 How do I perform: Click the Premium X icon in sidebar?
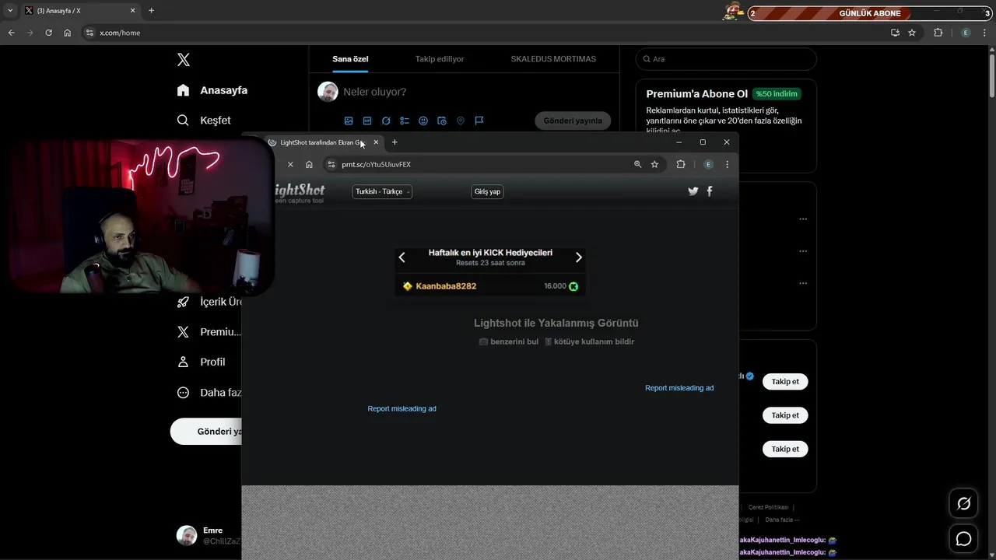[183, 331]
